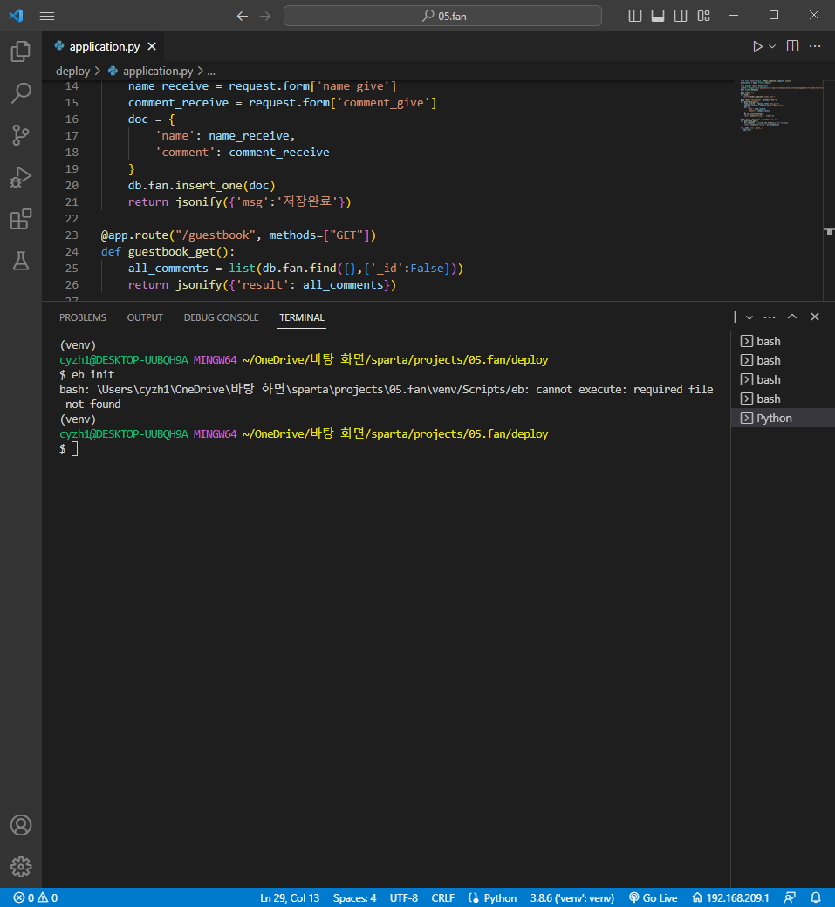Image resolution: width=835 pixels, height=907 pixels.
Task: Open the Extensions view
Action: (x=21, y=219)
